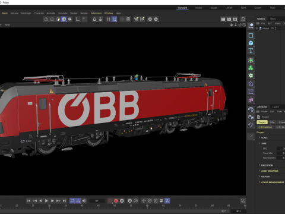Select the Cube primitive icon
This screenshot has height=214, width=285.
click(251, 43)
